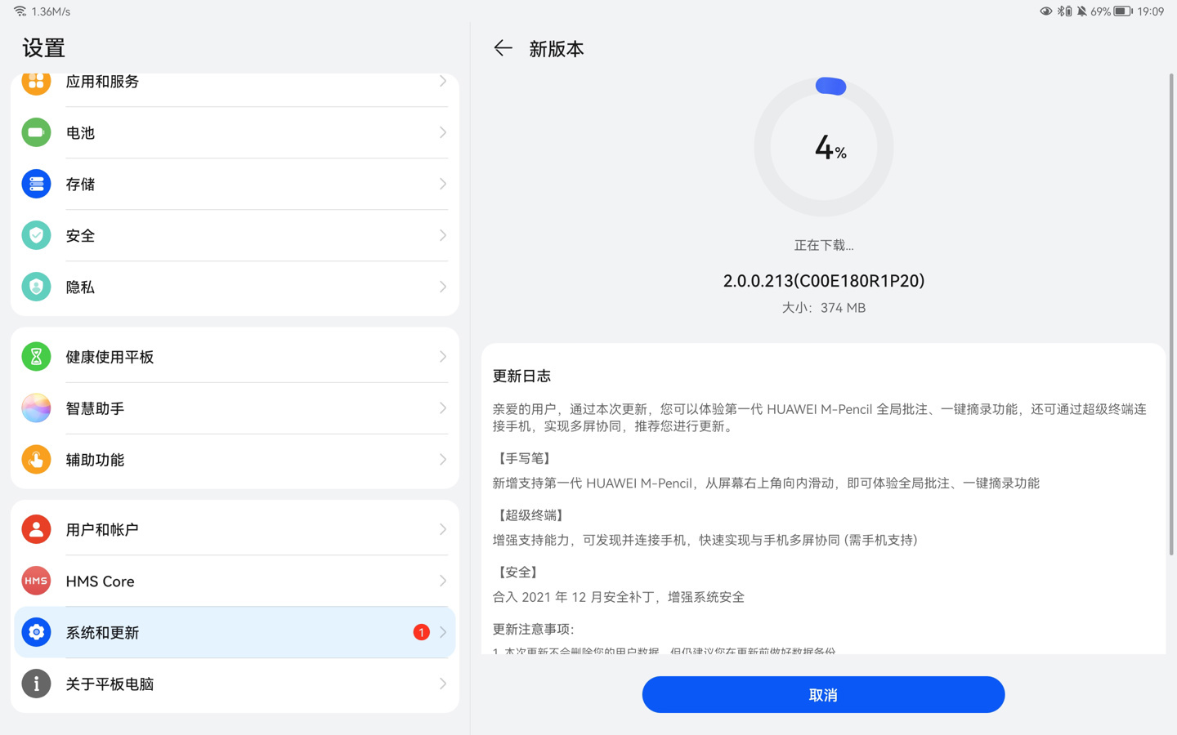This screenshot has width=1177, height=735.
Task: Select 系统和更新 in settings list
Action: [235, 632]
